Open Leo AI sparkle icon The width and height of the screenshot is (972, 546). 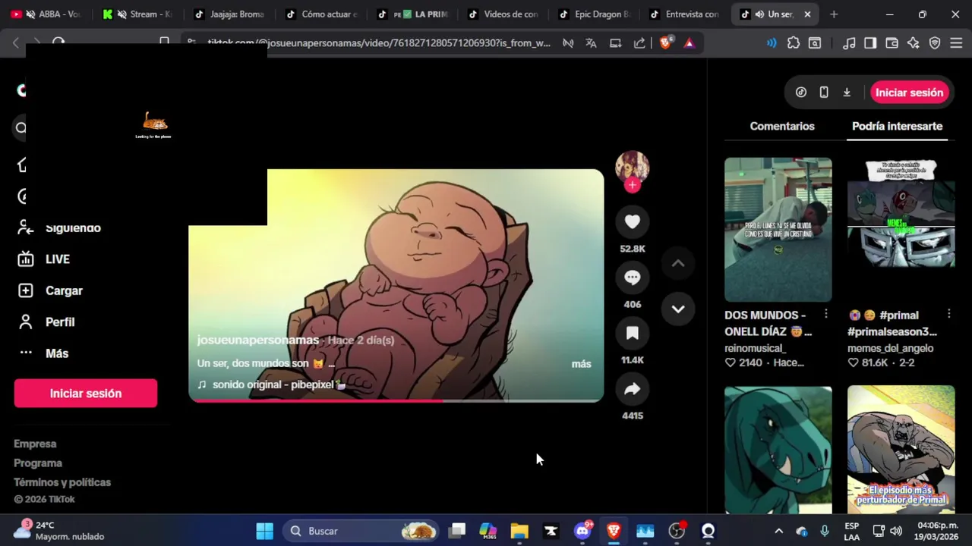(x=914, y=43)
